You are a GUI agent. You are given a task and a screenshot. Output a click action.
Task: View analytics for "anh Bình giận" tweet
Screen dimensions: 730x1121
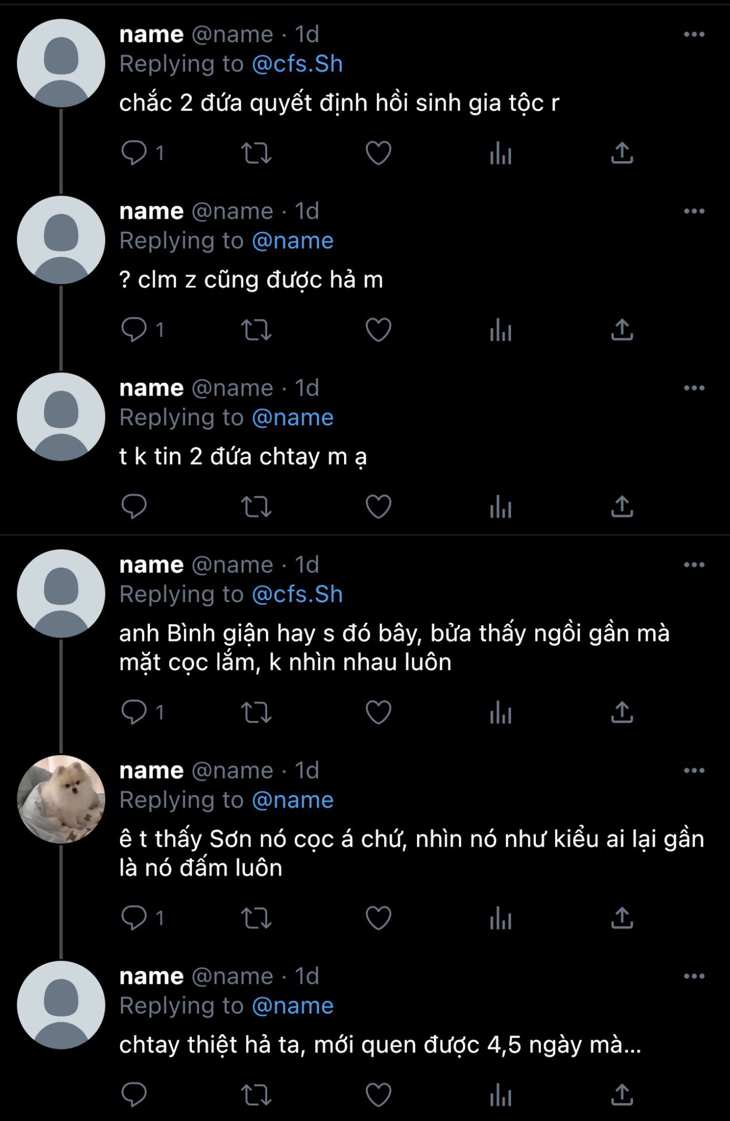click(x=501, y=712)
